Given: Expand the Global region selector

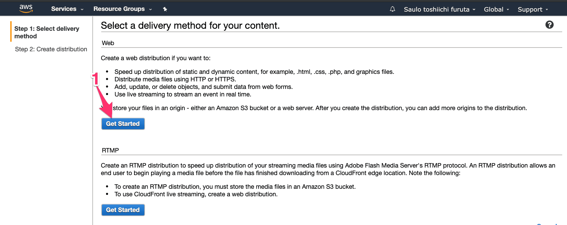Looking at the screenshot, I should (x=497, y=9).
